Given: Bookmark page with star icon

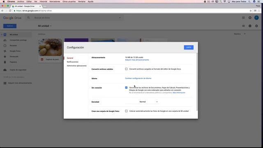Looking at the screenshot, I should [x=251, y=11].
